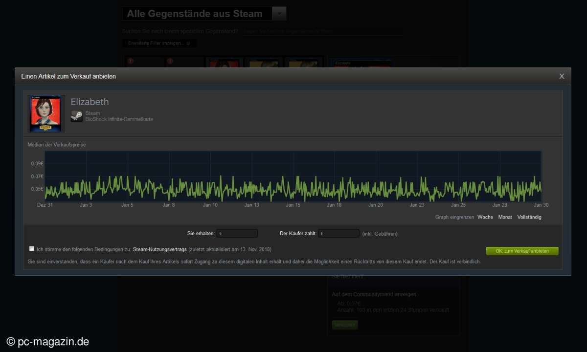Click the 0.09€ price axis label
The width and height of the screenshot is (587, 352).
point(37,164)
